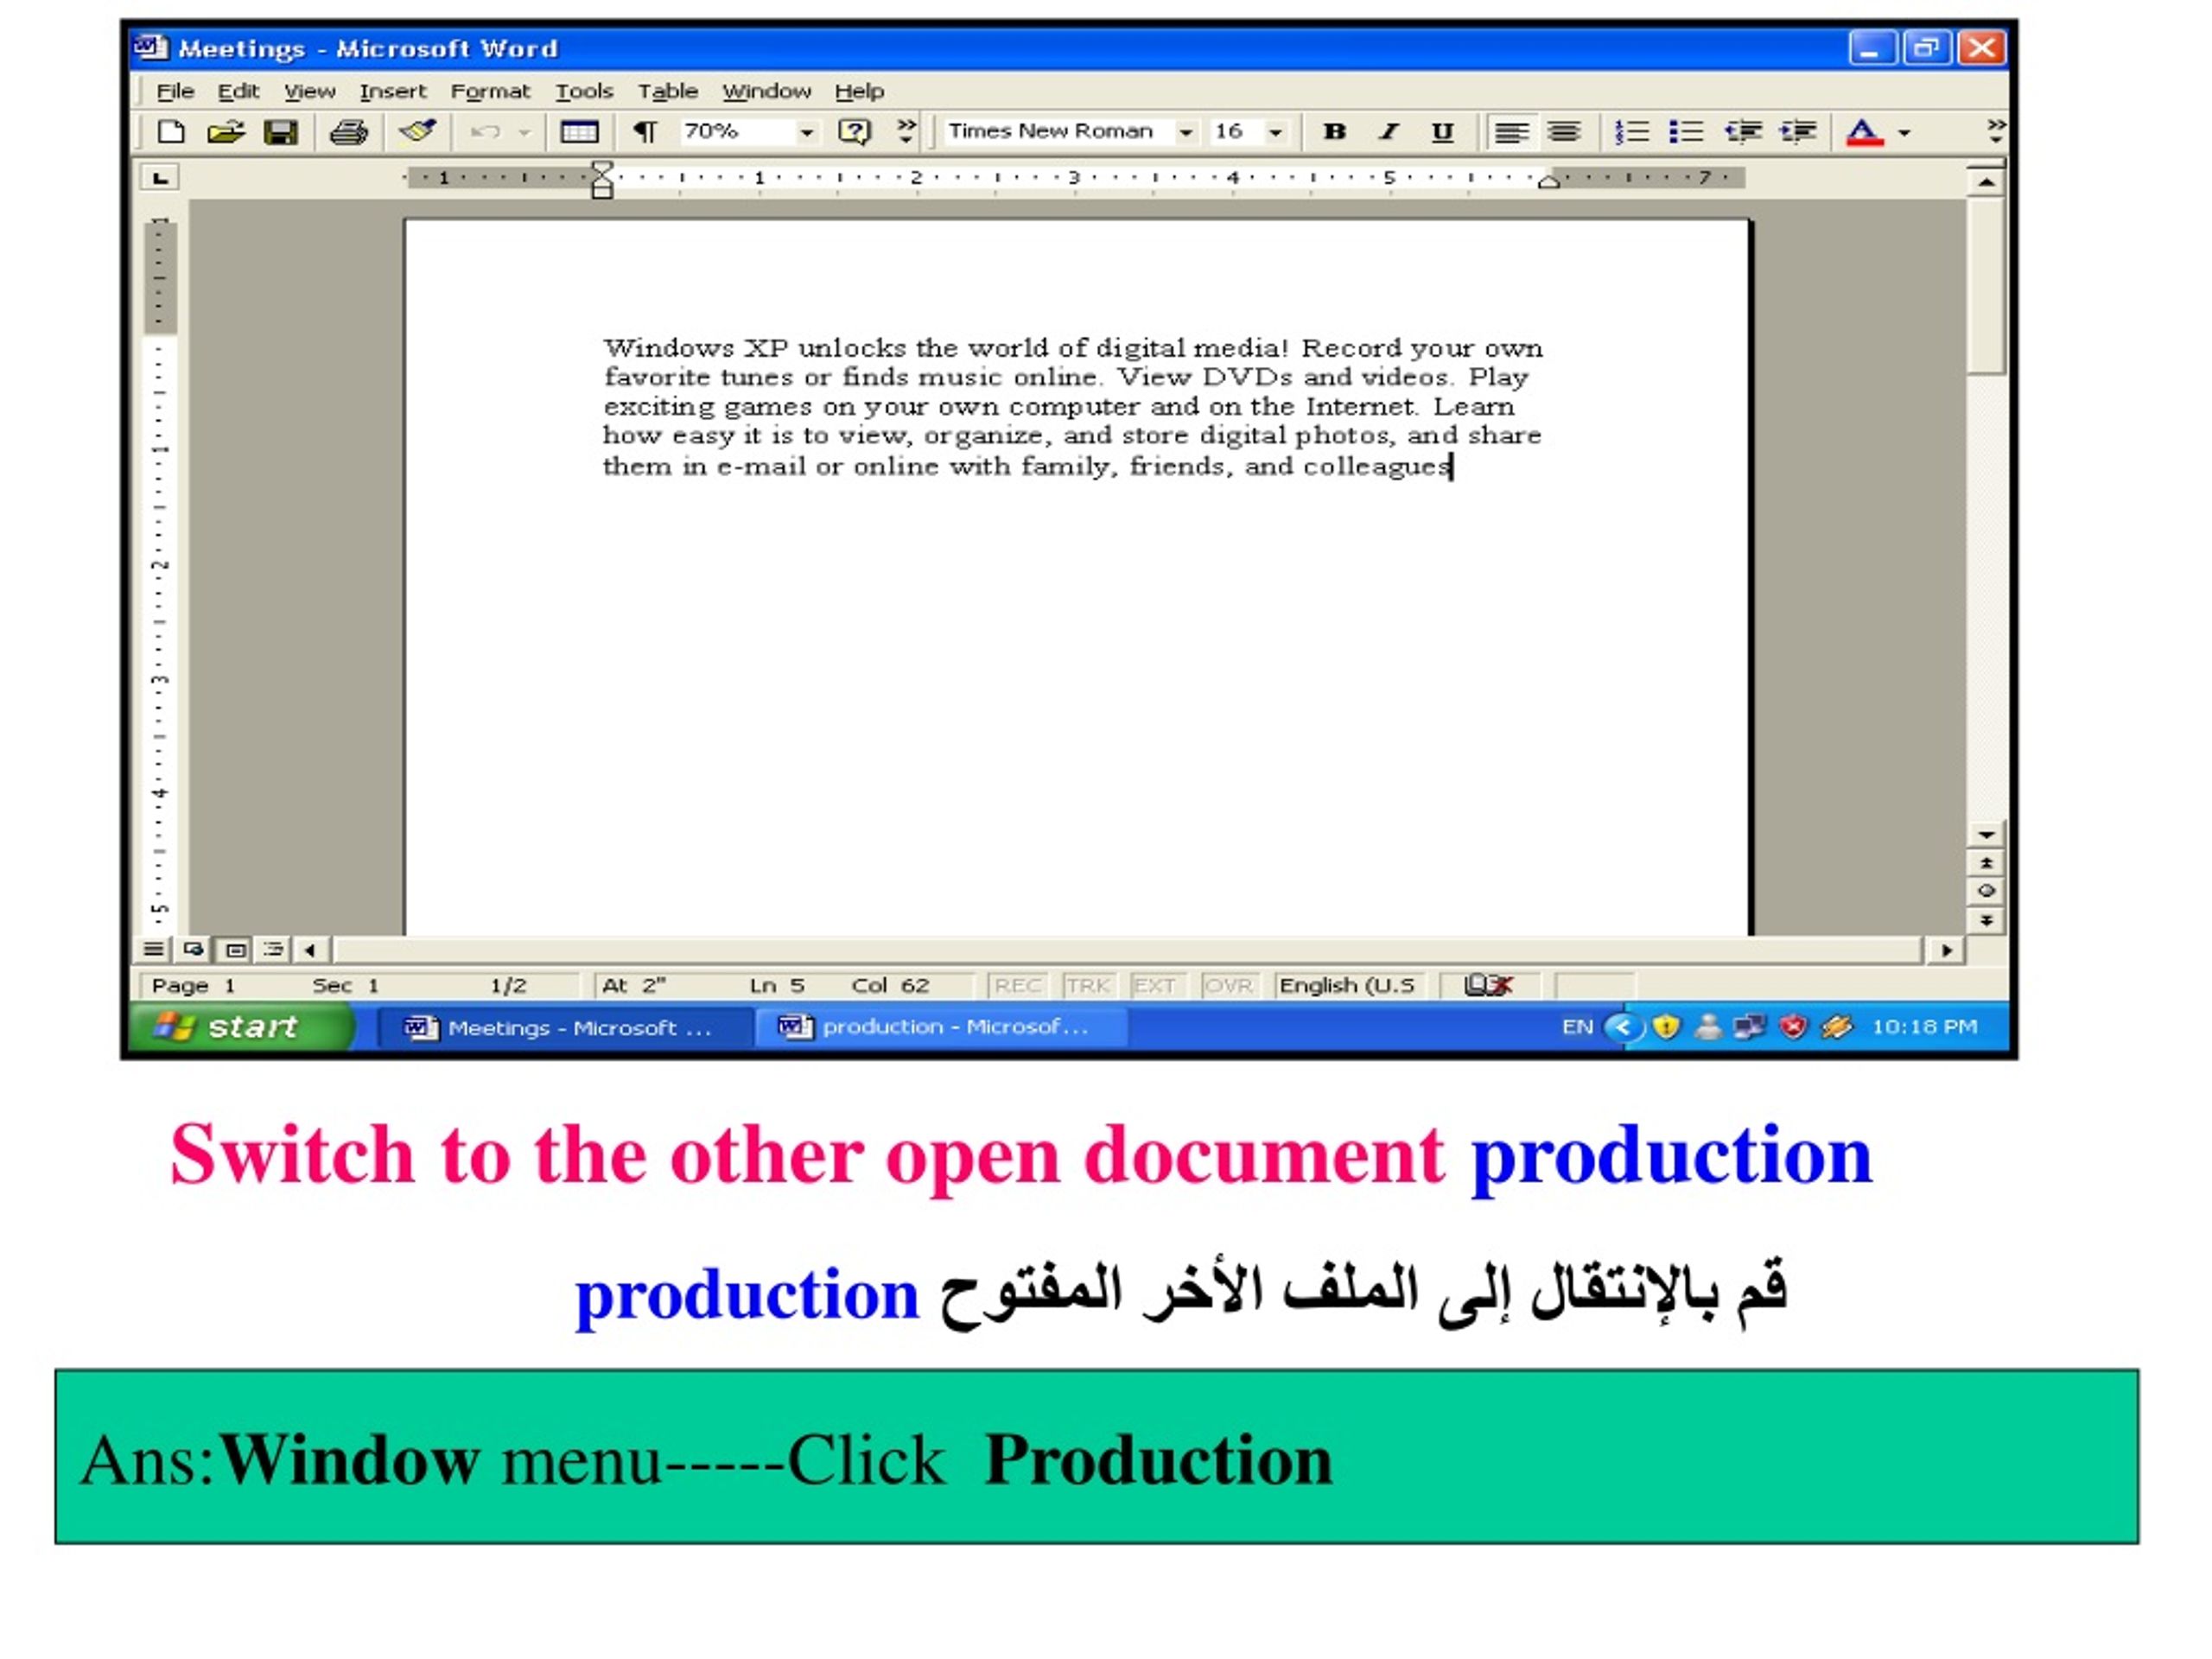
Task: Expand hidden tray icons arrow
Action: click(x=1623, y=1027)
